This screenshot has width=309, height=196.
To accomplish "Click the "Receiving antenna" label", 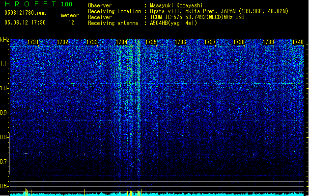I will pyautogui.click(x=113, y=23).
